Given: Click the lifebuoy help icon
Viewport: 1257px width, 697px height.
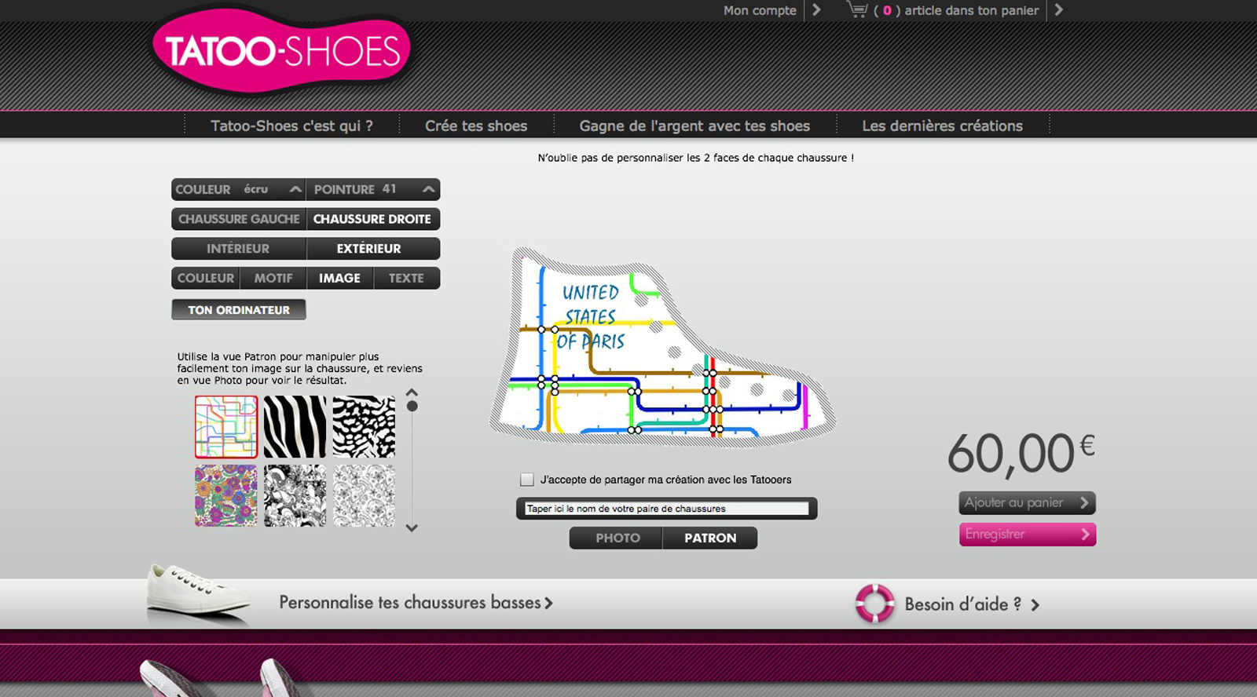Looking at the screenshot, I should click(874, 604).
